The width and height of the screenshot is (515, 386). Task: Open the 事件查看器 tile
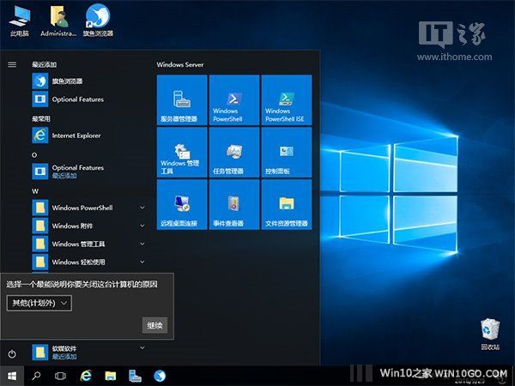[234, 204]
